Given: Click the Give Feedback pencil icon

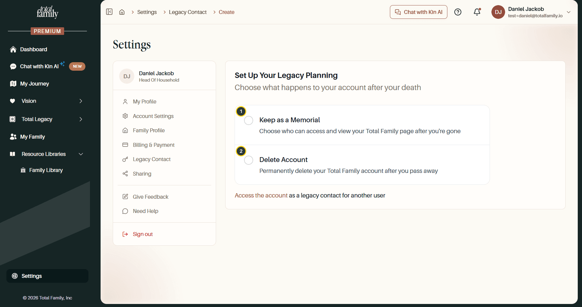Looking at the screenshot, I should (x=125, y=197).
